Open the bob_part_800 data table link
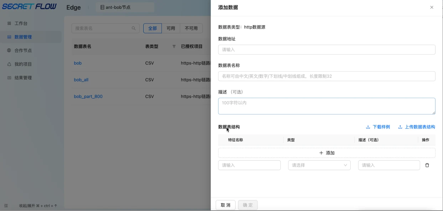The height and width of the screenshot is (211, 443). [x=88, y=97]
